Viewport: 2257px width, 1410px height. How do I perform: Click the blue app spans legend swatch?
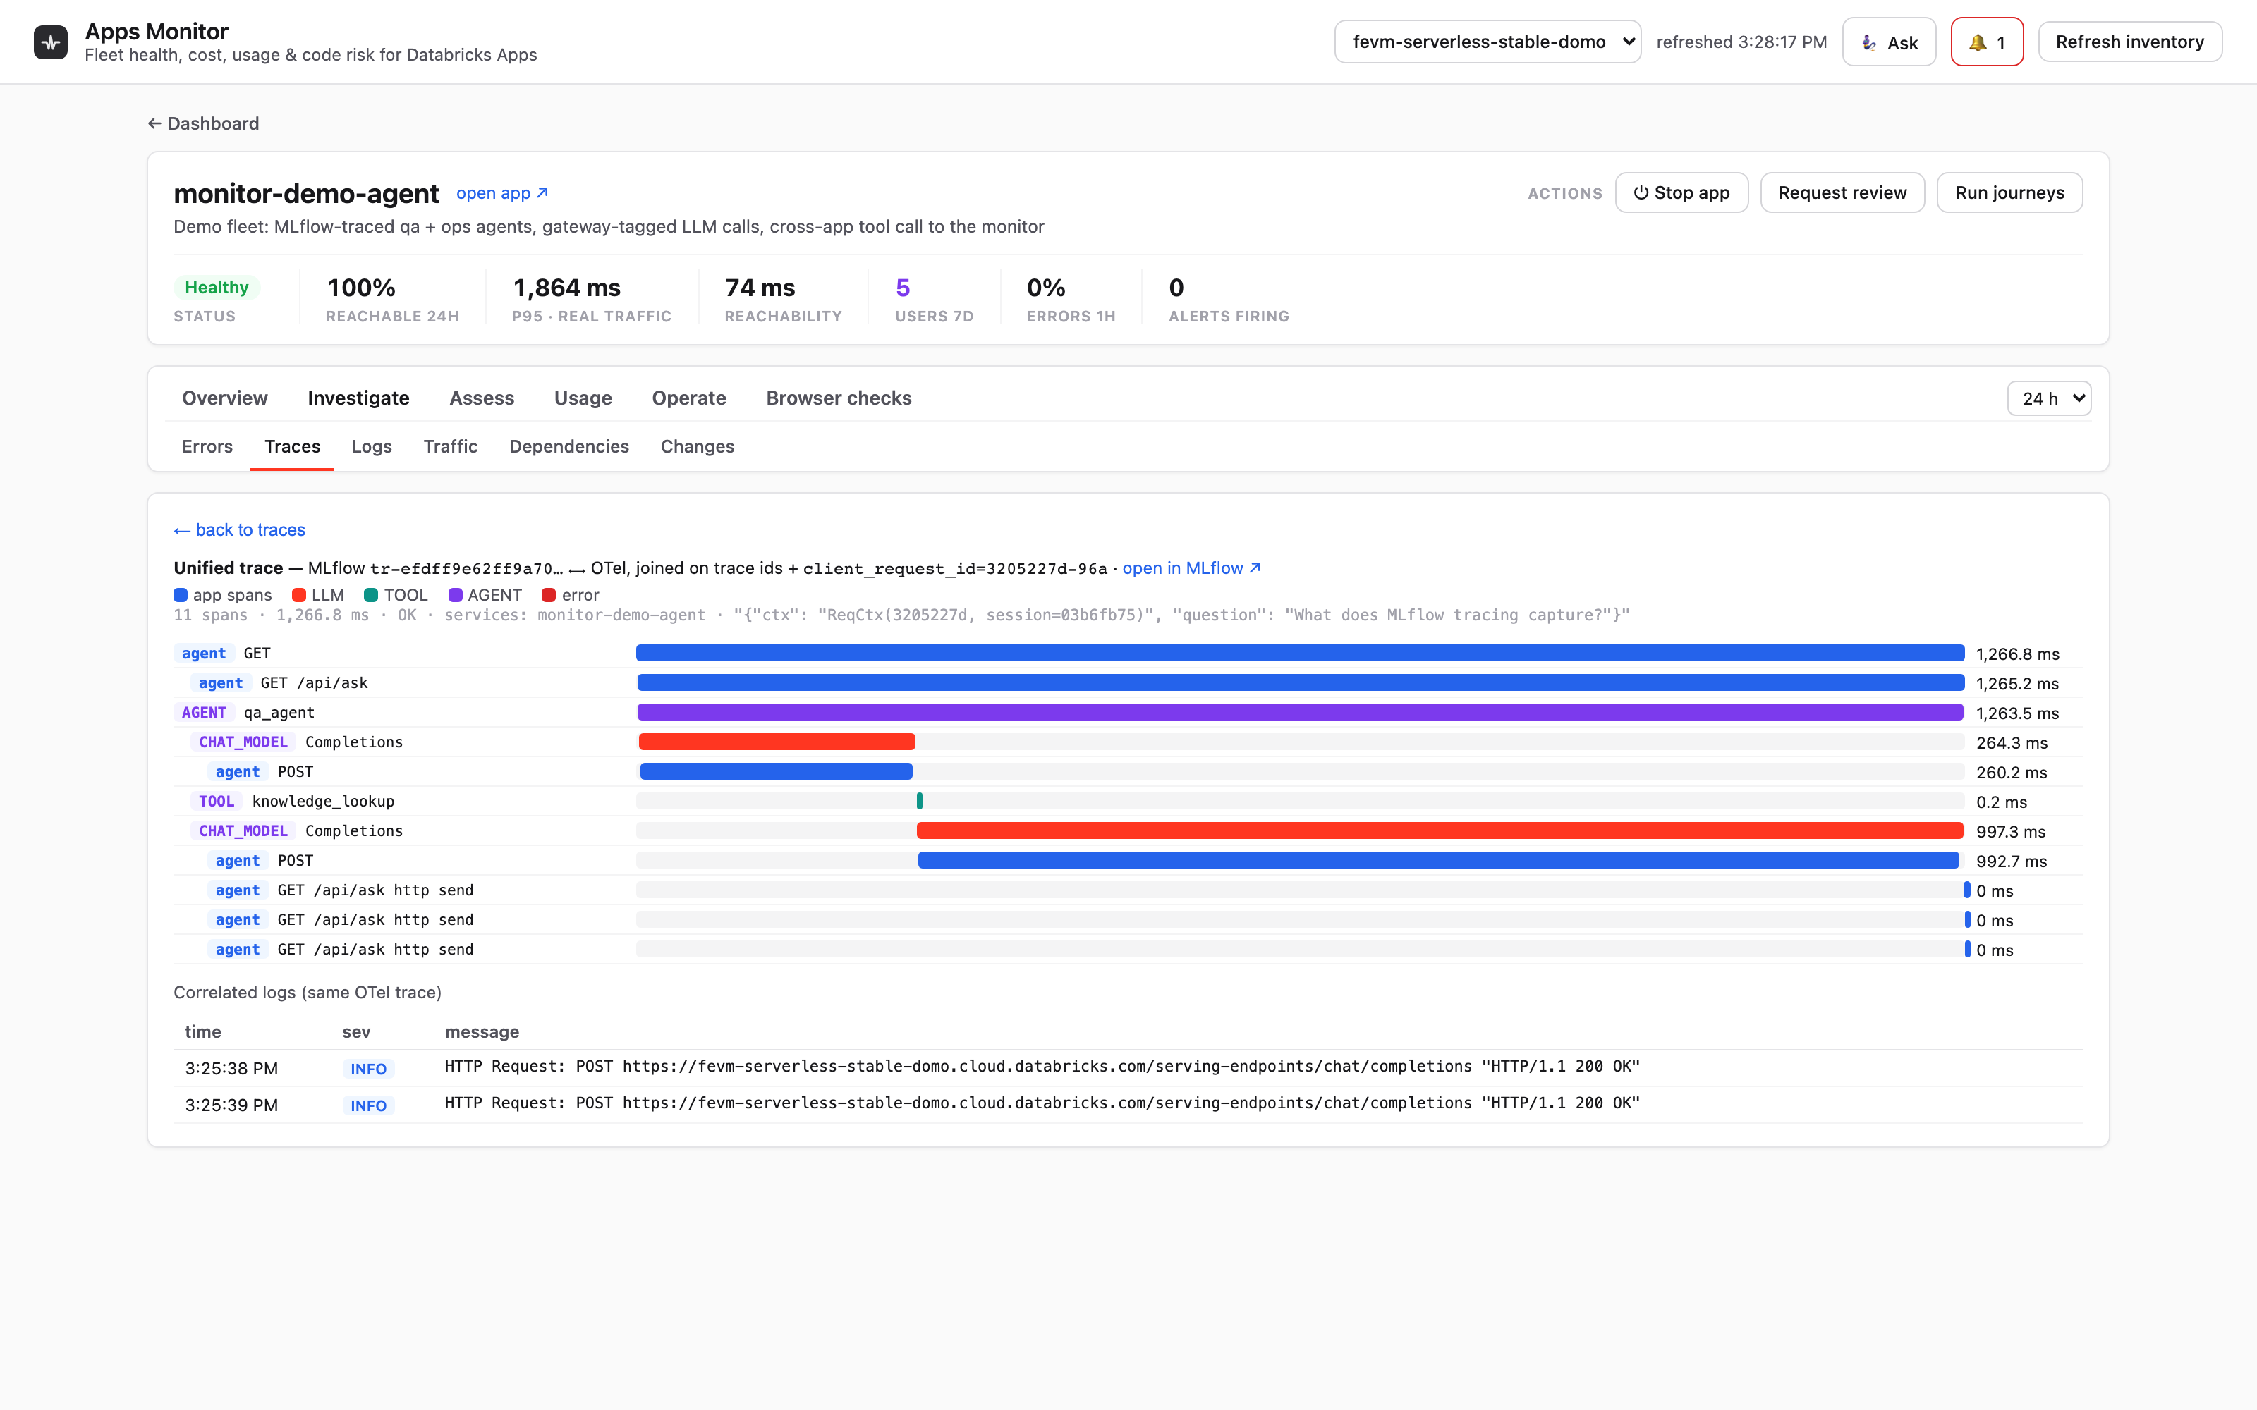[181, 595]
